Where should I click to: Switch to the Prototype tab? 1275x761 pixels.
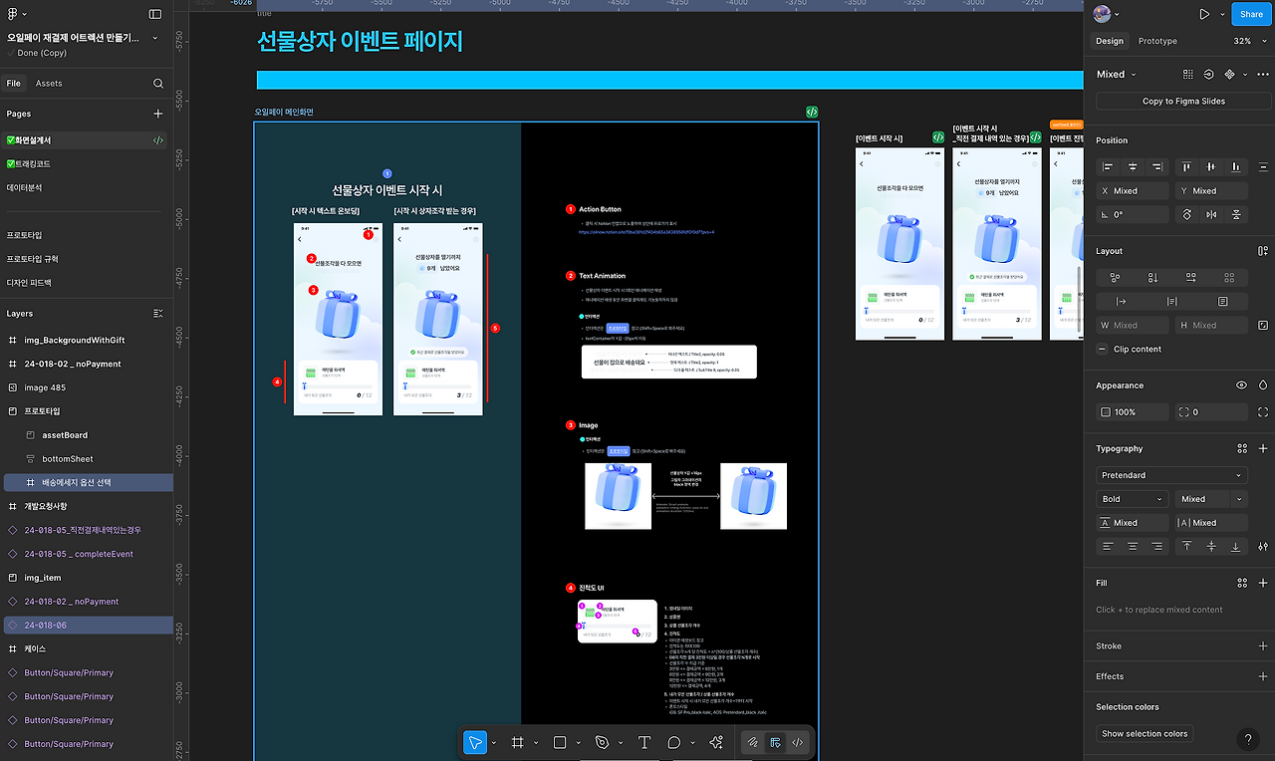coord(1157,41)
